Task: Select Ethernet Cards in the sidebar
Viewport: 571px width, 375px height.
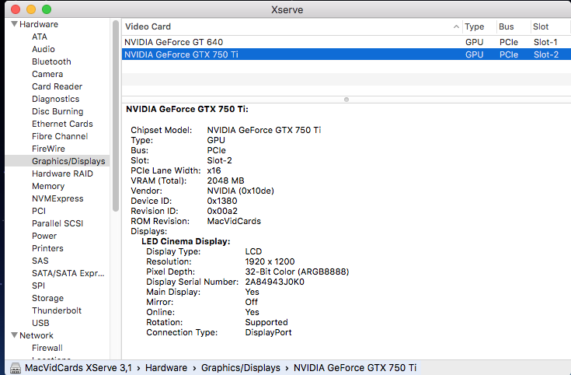Action: pos(62,124)
